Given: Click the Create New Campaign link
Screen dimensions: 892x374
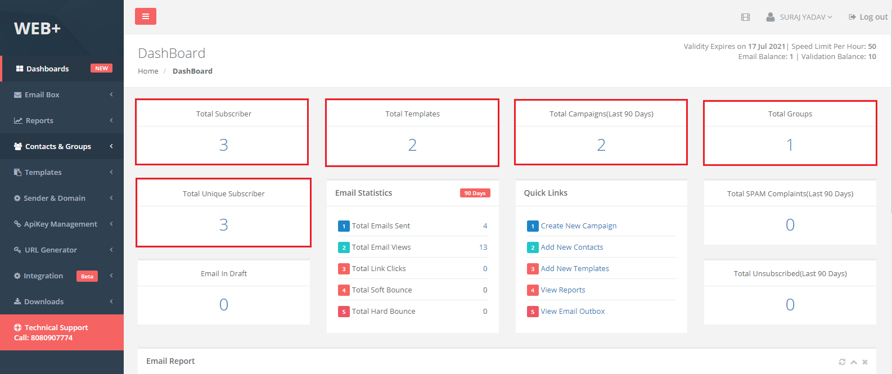Looking at the screenshot, I should pos(578,226).
